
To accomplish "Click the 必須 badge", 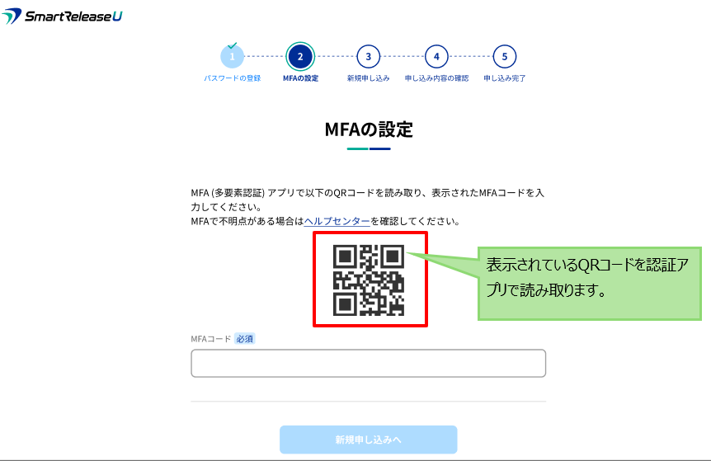I will click(x=245, y=339).
